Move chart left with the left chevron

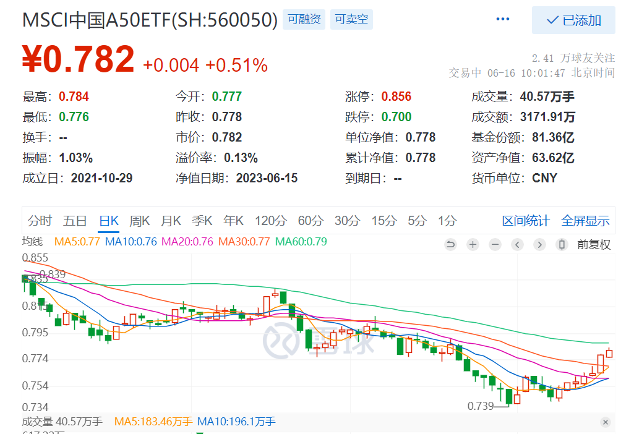517,244
